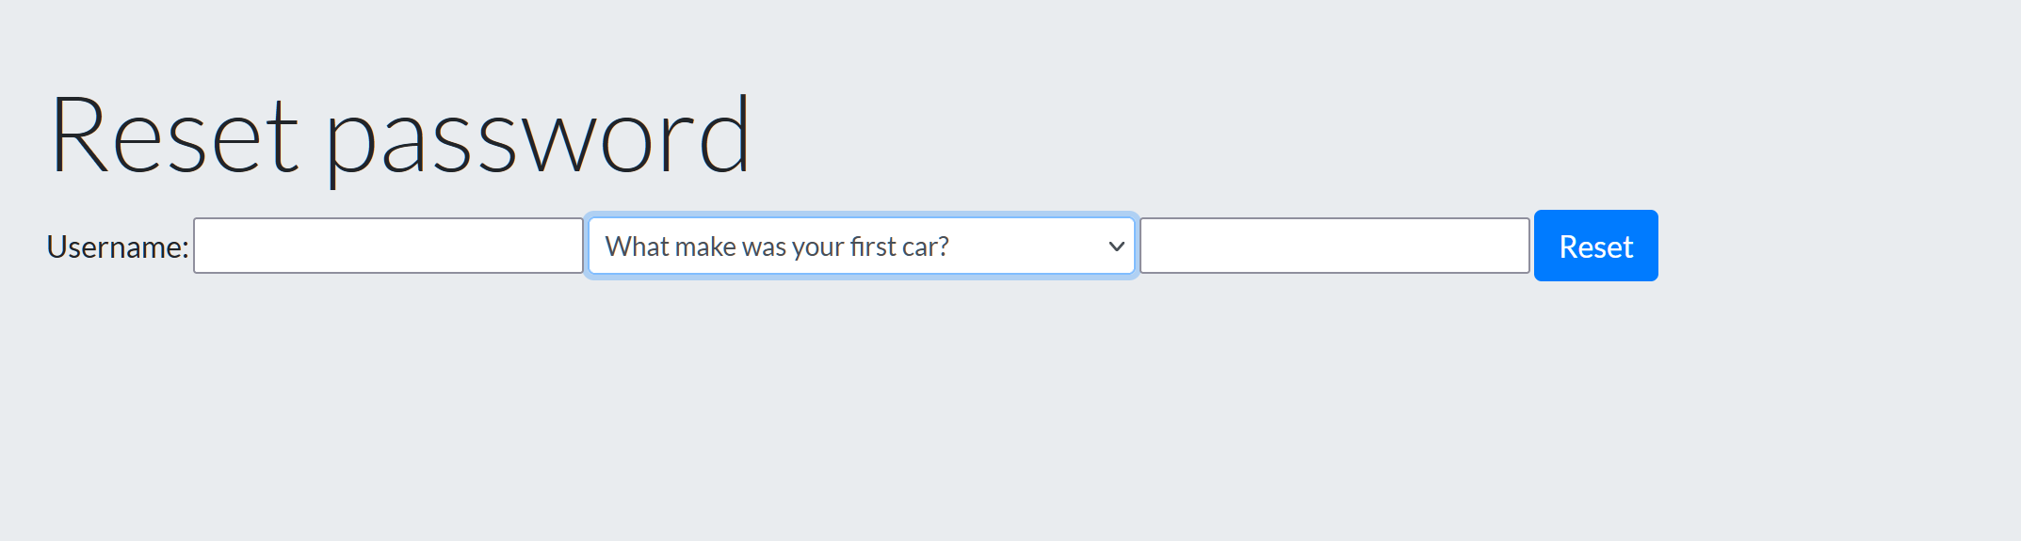Image resolution: width=2021 pixels, height=541 pixels.
Task: Click the text field left of Reset
Action: coord(1334,246)
